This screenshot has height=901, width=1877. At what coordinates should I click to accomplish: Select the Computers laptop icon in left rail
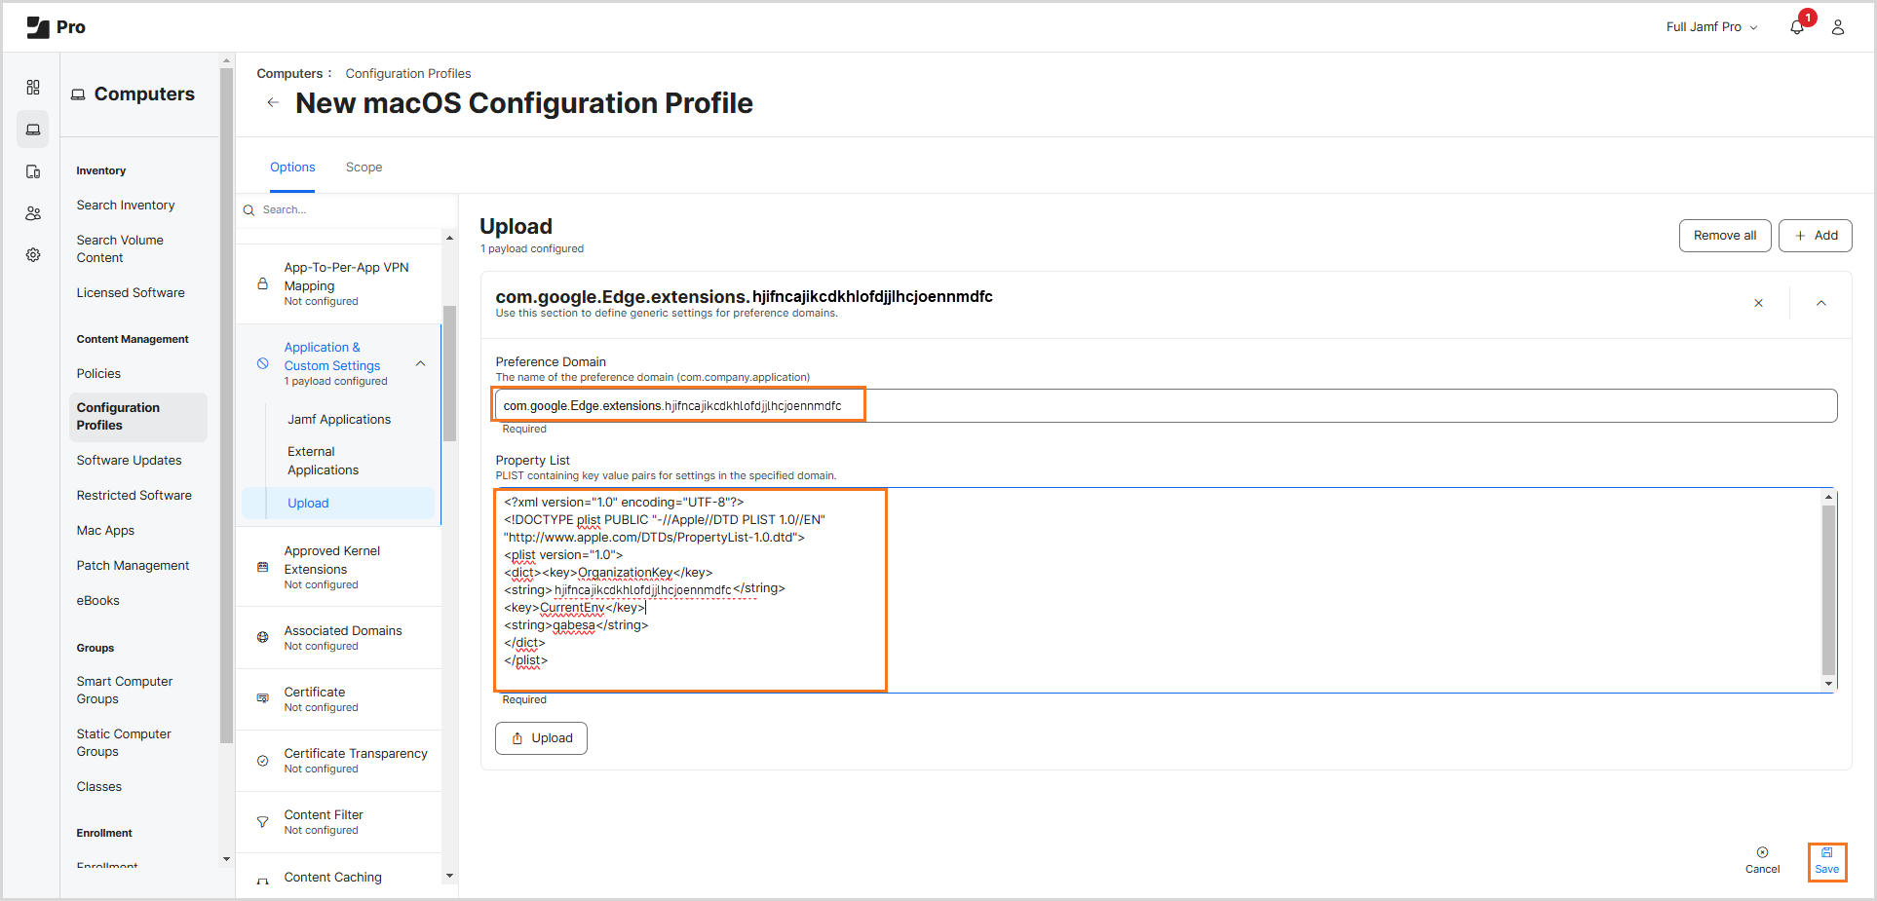[x=33, y=130]
